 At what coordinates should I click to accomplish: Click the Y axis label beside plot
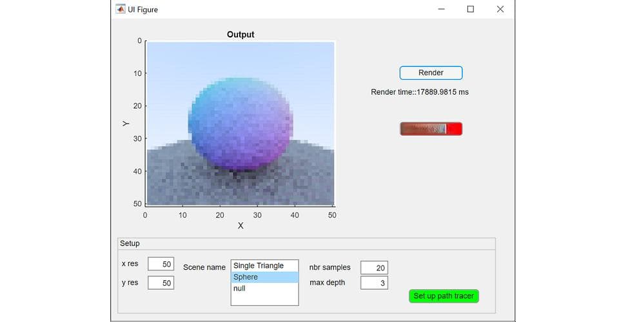pyautogui.click(x=126, y=124)
